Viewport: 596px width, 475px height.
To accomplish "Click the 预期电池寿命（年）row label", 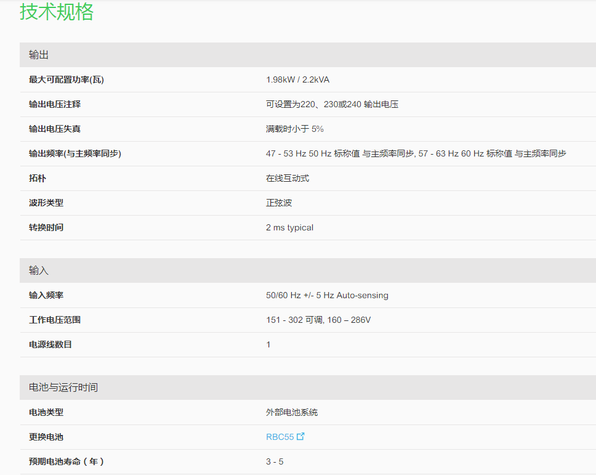I will tap(66, 461).
